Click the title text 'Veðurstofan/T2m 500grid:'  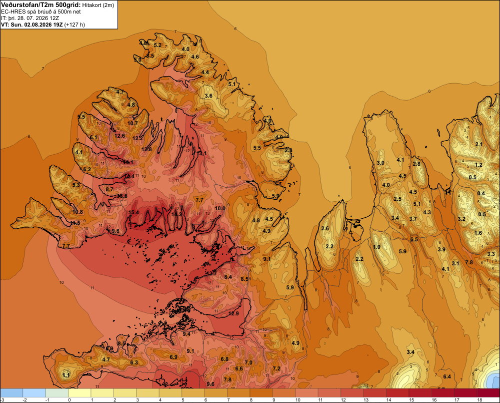point(41,5)
